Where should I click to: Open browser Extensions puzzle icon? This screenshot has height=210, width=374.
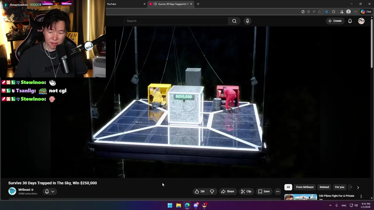tap(334, 12)
